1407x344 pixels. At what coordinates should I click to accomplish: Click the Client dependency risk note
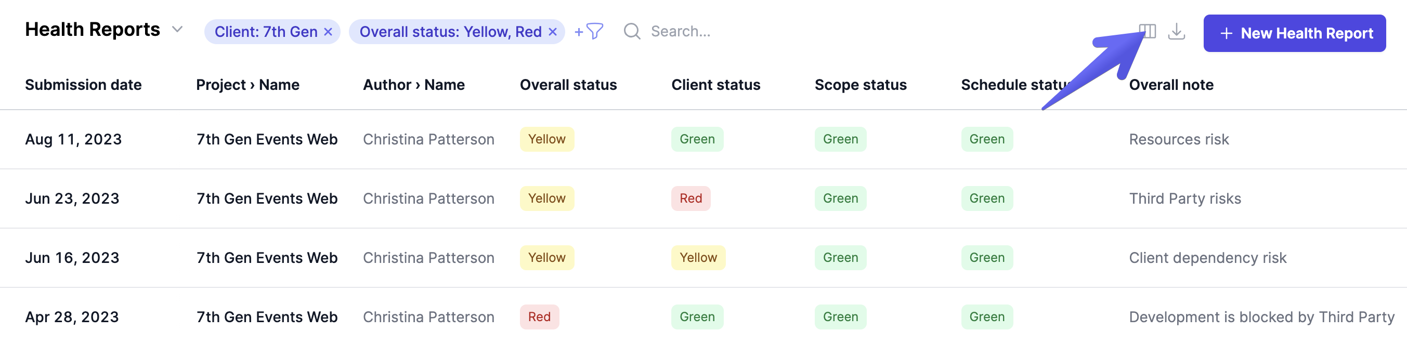coord(1208,258)
